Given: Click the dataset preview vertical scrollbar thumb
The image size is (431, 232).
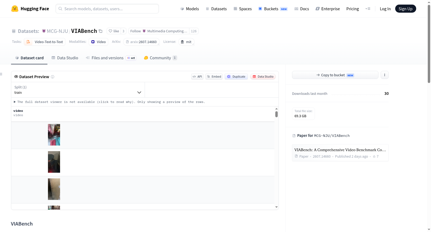Looking at the screenshot, I should pos(276,114).
